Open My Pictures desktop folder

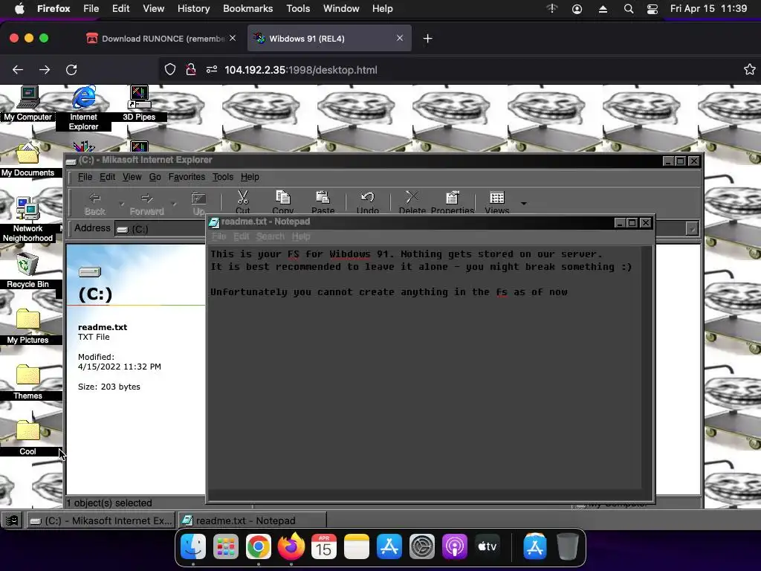pos(27,326)
